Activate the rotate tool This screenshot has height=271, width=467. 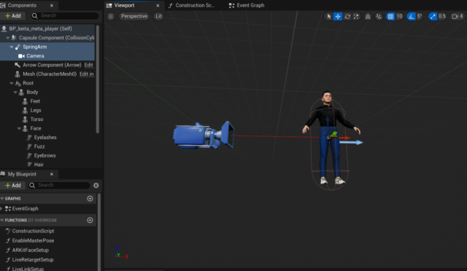tap(347, 16)
